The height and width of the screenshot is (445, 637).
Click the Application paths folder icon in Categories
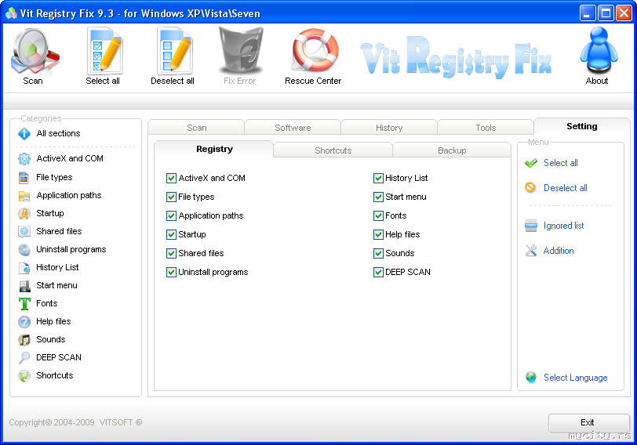24,196
